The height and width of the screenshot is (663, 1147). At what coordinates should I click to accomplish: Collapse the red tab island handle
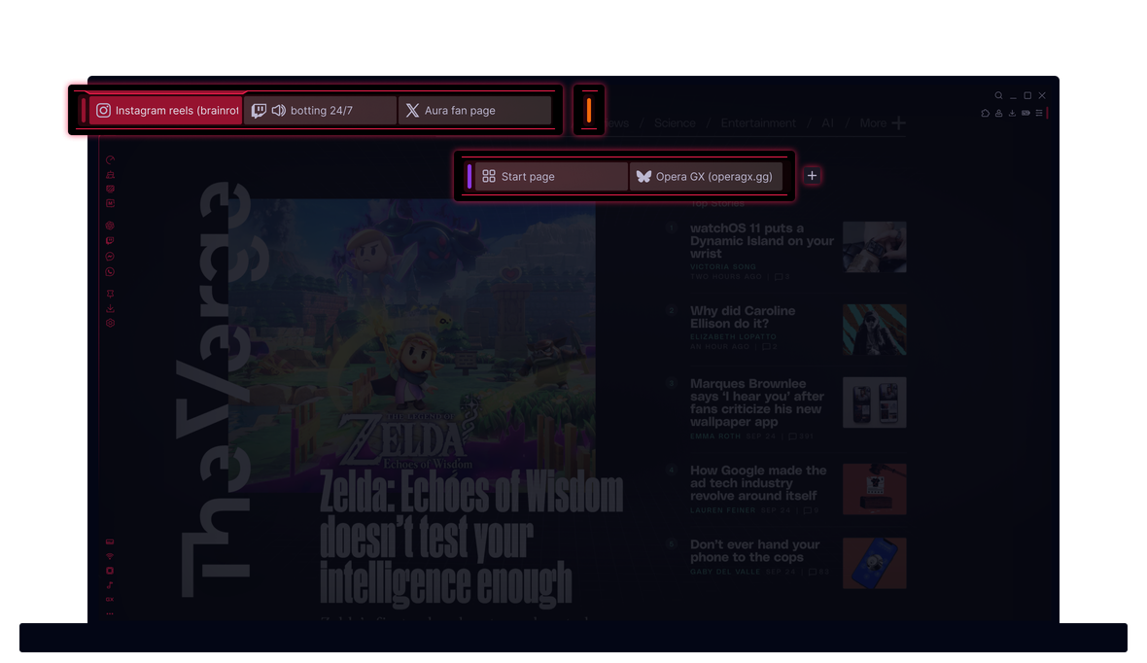pyautogui.click(x=84, y=110)
